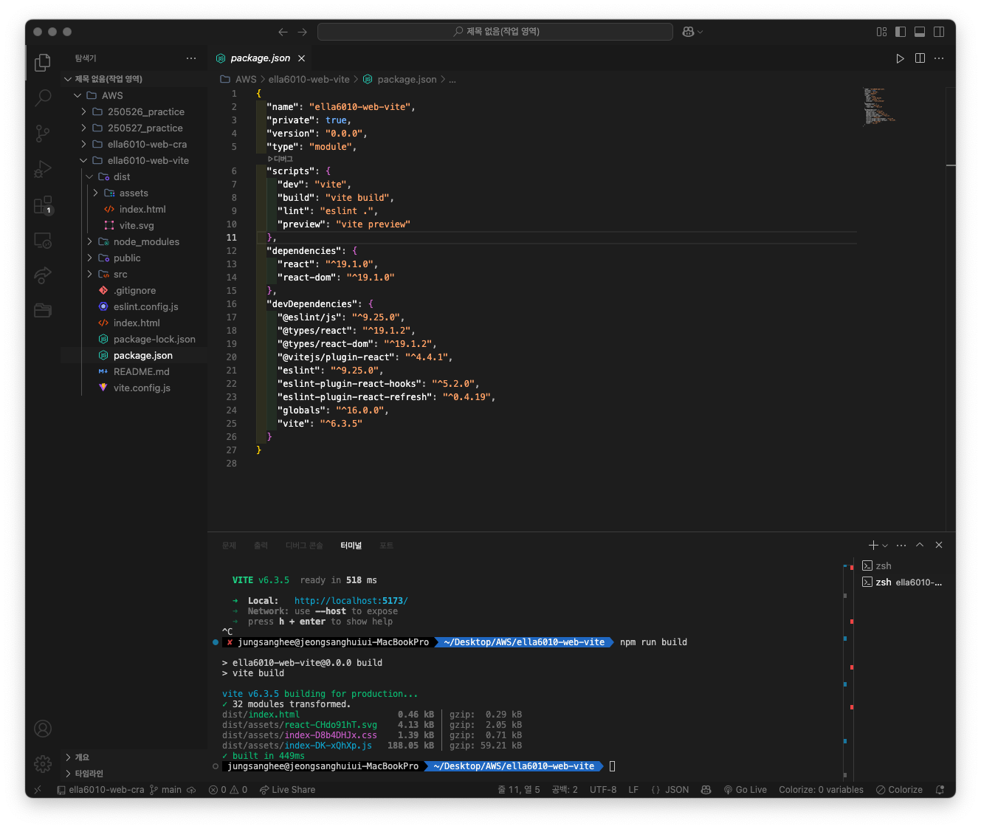Open the localhost:5173 link in terminal
This screenshot has width=981, height=829.
tap(351, 601)
